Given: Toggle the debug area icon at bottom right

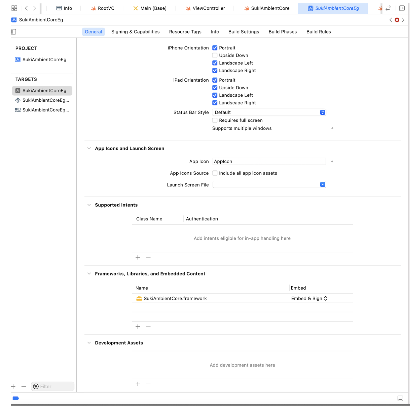Looking at the screenshot, I should click(x=401, y=398).
